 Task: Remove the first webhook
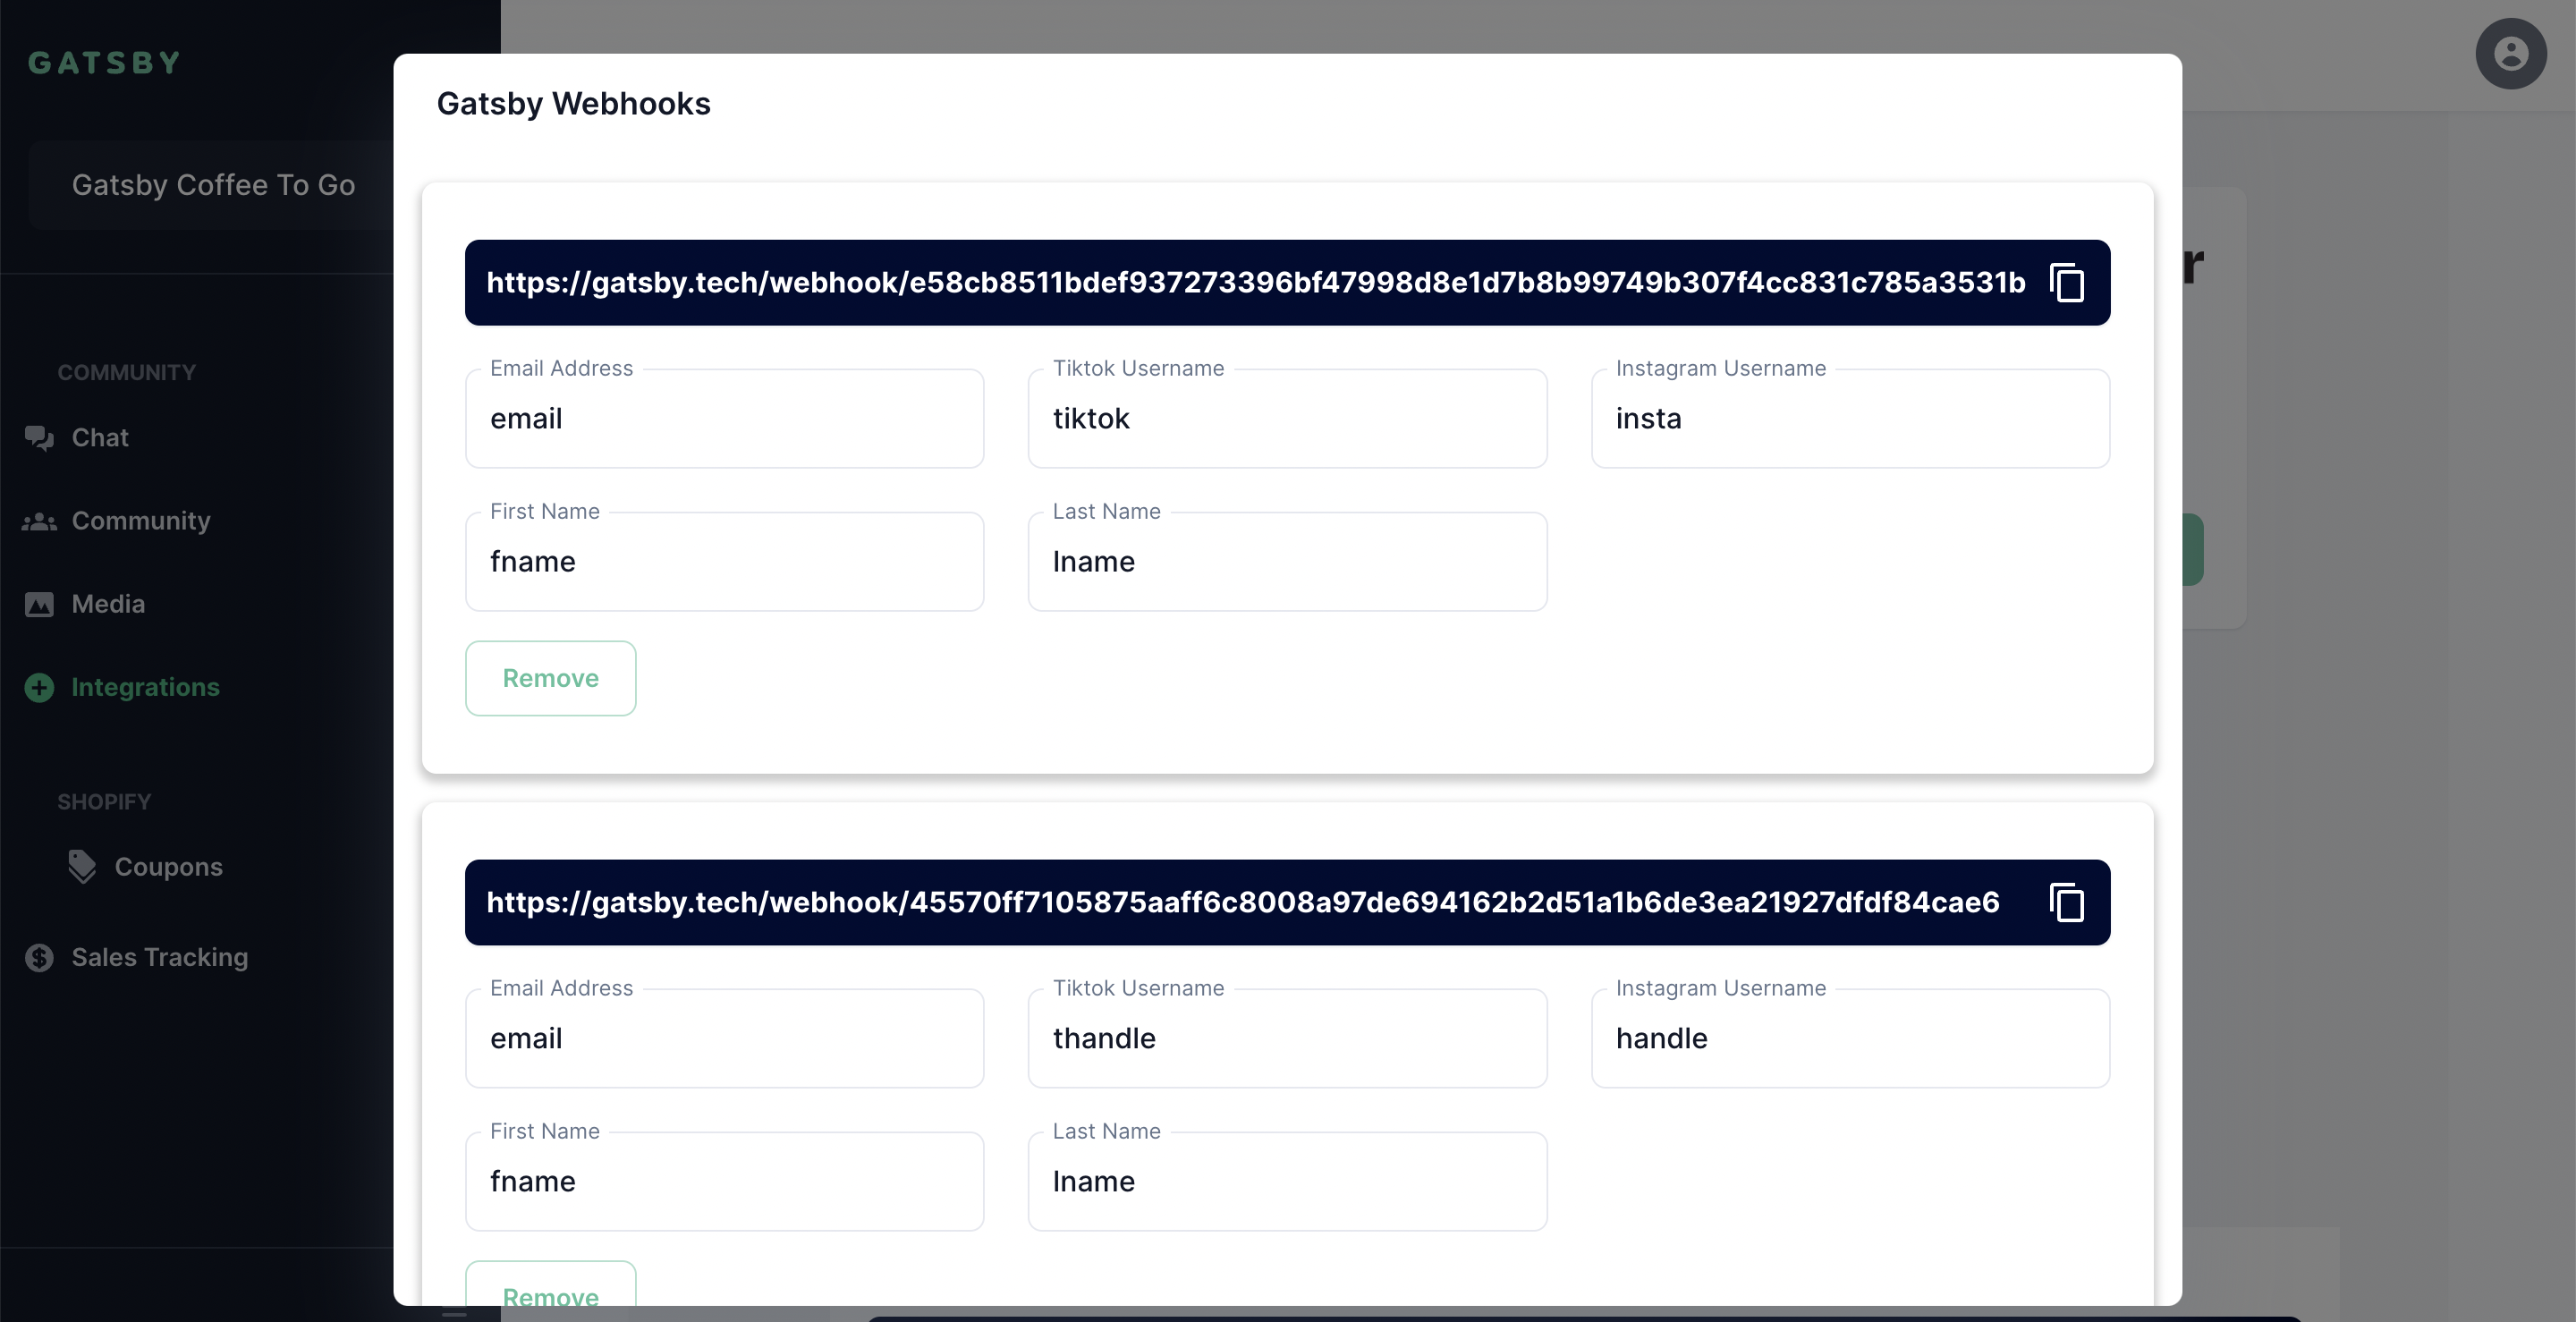point(550,678)
